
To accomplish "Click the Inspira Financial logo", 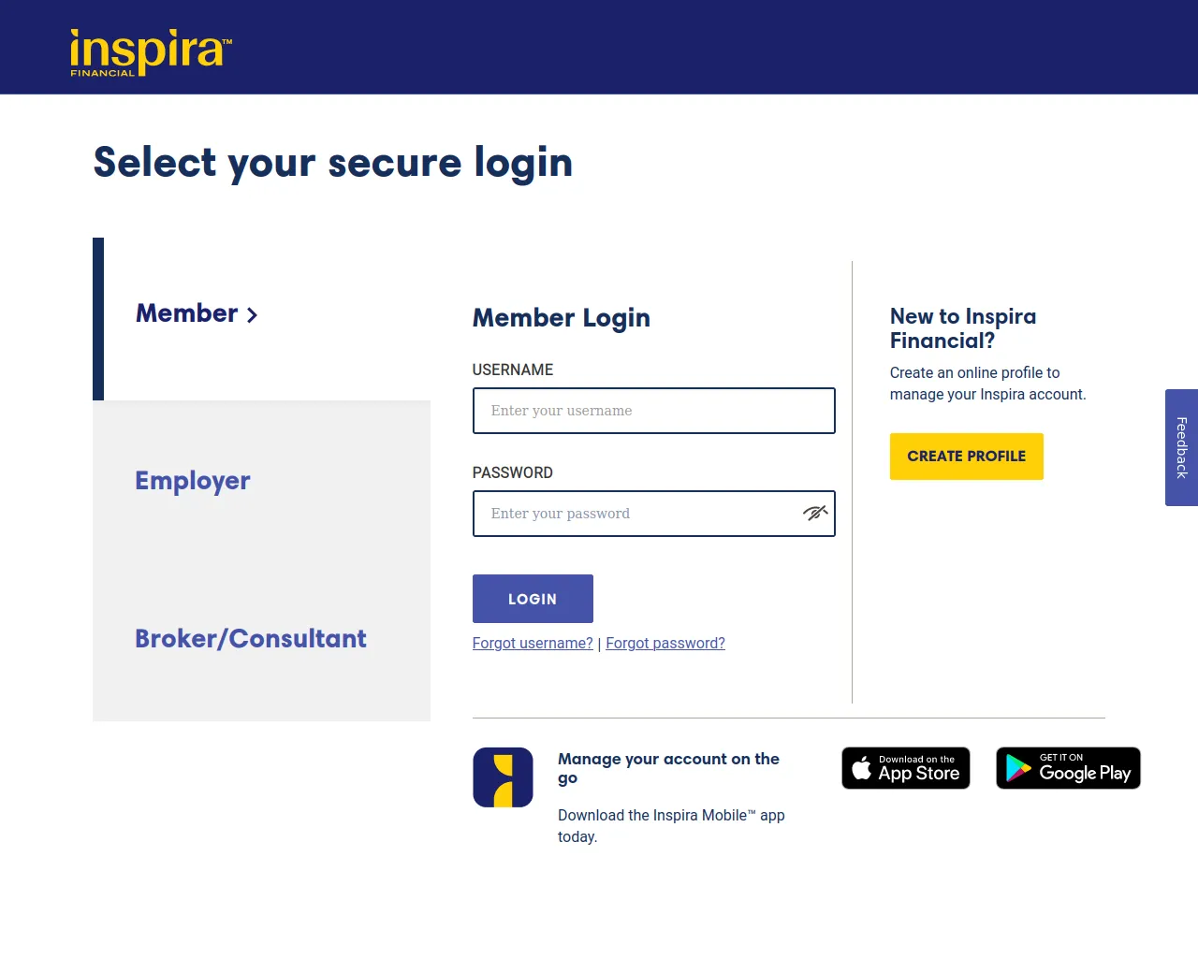I will [150, 51].
